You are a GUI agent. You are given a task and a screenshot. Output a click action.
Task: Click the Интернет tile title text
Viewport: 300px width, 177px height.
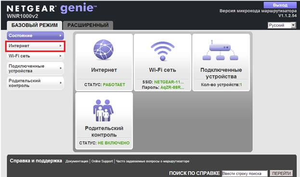click(104, 70)
